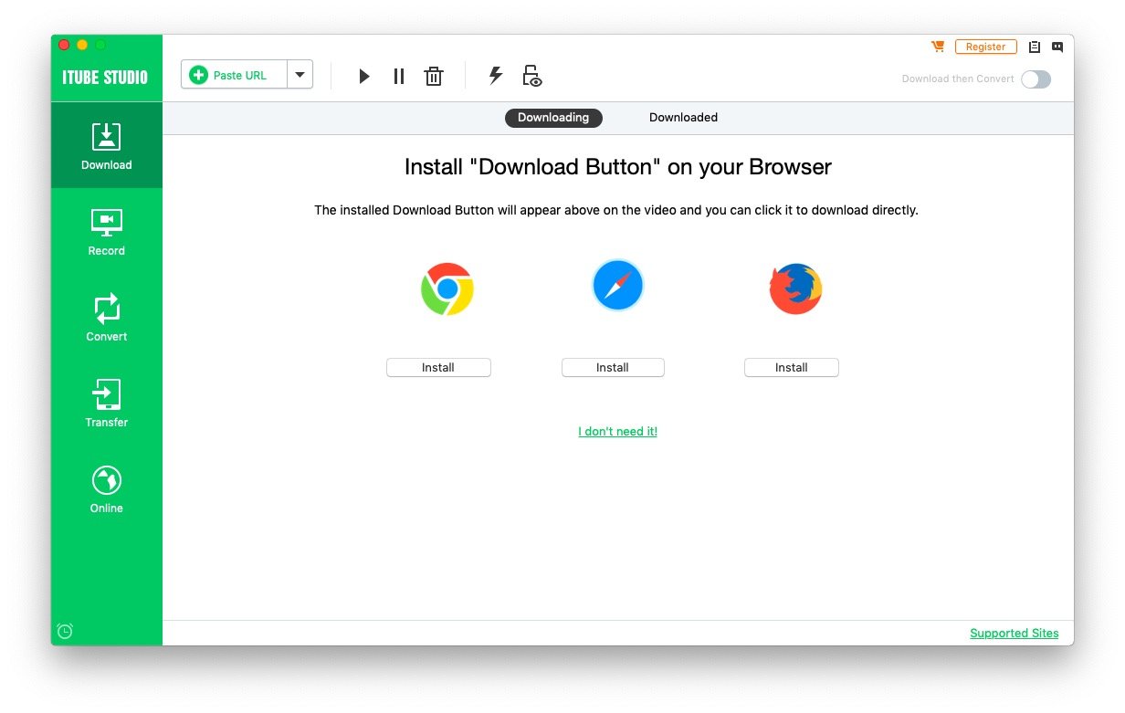Open the Record section in sidebar

tap(107, 232)
